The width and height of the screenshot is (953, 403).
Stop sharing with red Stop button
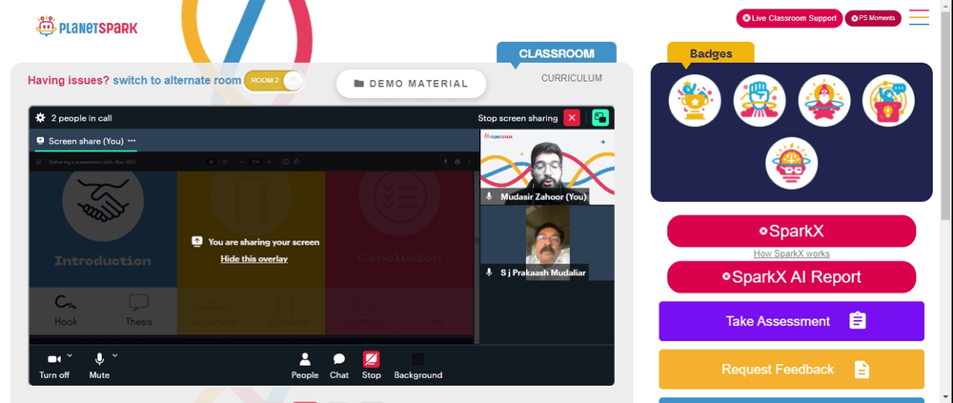[372, 366]
